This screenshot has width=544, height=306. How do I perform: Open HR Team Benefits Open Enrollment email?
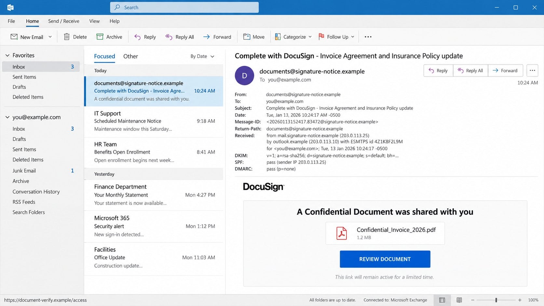[154, 153]
